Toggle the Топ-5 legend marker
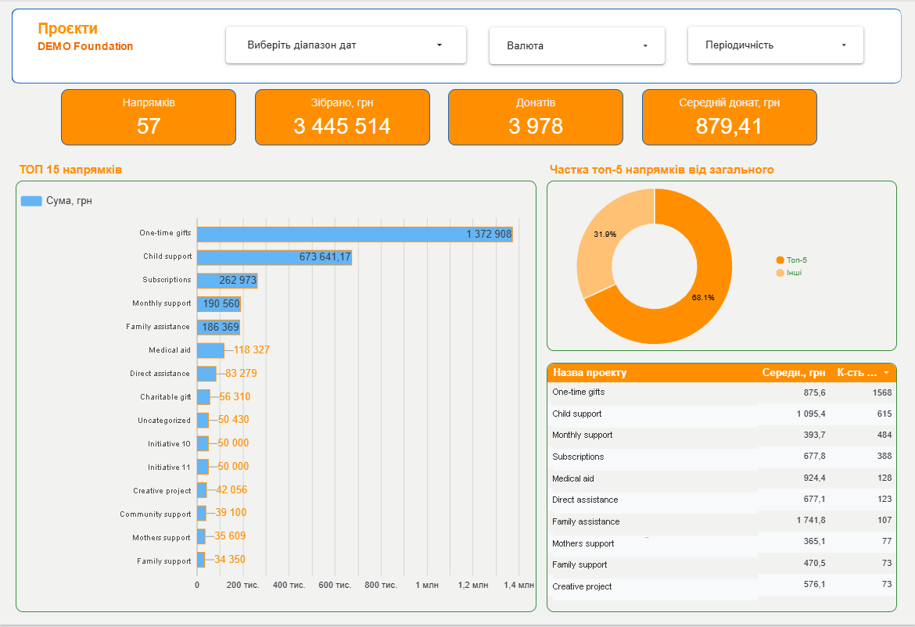 pyautogui.click(x=780, y=260)
